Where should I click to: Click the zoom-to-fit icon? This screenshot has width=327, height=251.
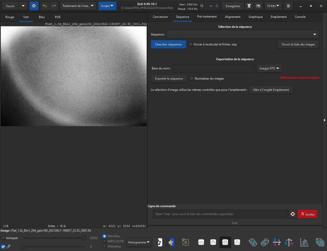click(225, 242)
